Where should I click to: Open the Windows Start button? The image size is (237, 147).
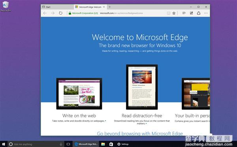coord(4,144)
